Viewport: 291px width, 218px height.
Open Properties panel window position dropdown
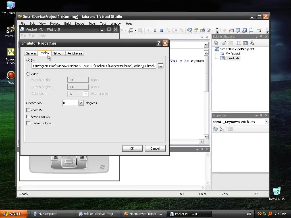click(x=257, y=116)
